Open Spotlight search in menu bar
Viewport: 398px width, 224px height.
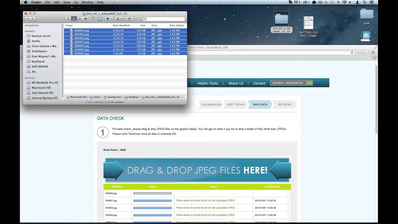(x=364, y=2)
